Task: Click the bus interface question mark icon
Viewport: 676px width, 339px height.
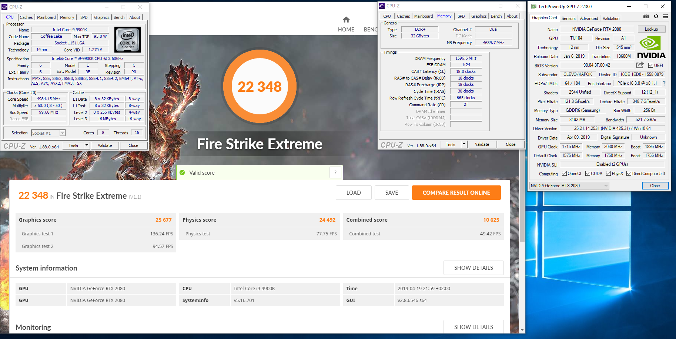Action: pos(664,83)
